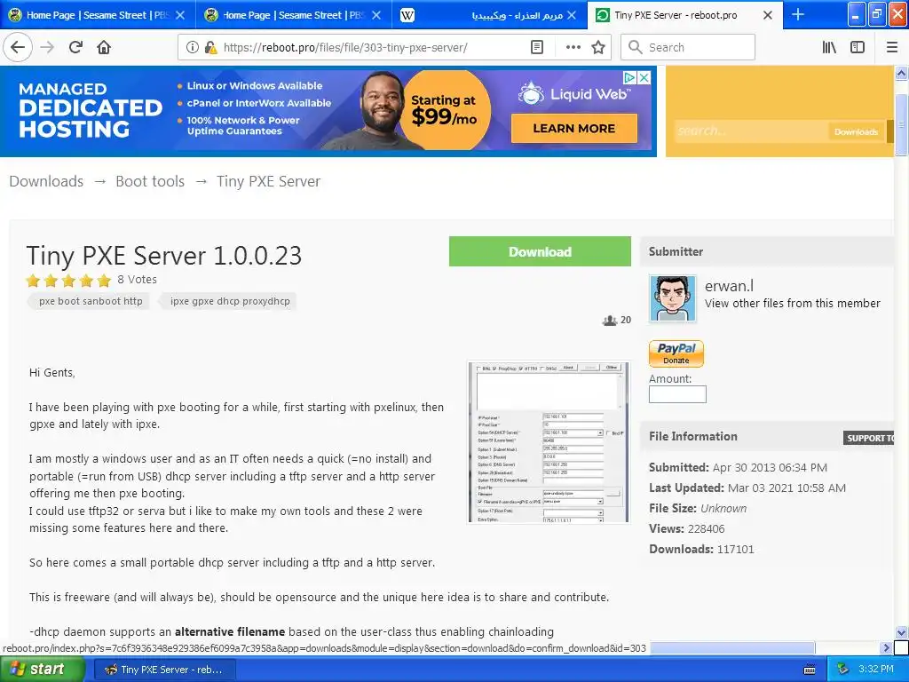Open submitter erwan.l profile link

[729, 286]
